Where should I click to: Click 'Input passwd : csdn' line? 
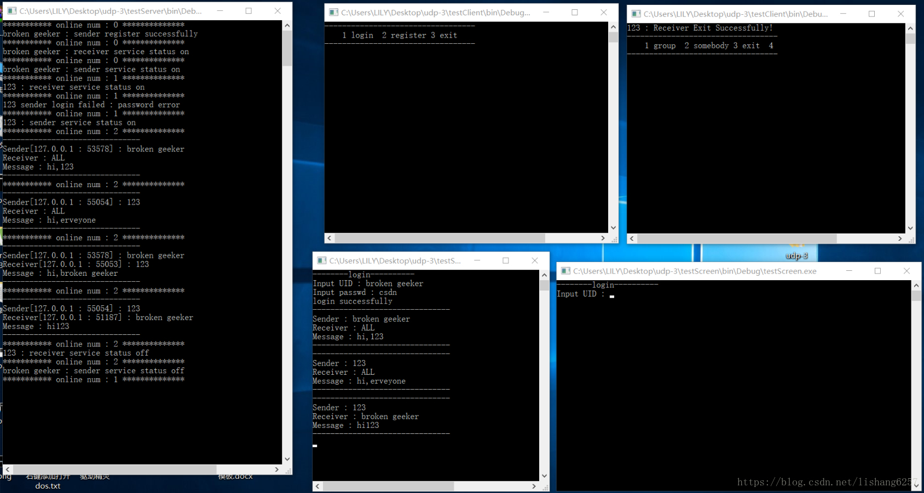[x=355, y=293]
